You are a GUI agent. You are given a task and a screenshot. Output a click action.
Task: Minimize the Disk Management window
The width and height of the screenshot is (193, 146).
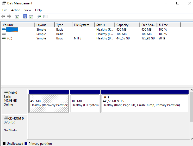point(166,3)
